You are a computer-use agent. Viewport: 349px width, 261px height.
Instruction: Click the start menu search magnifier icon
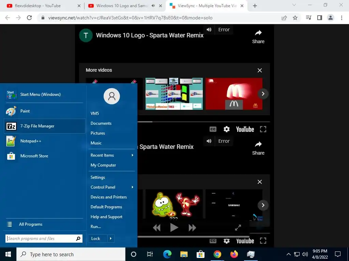pos(78,239)
